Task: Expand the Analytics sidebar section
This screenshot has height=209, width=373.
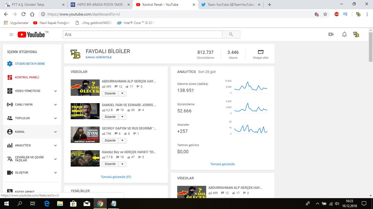Action: coord(55,146)
